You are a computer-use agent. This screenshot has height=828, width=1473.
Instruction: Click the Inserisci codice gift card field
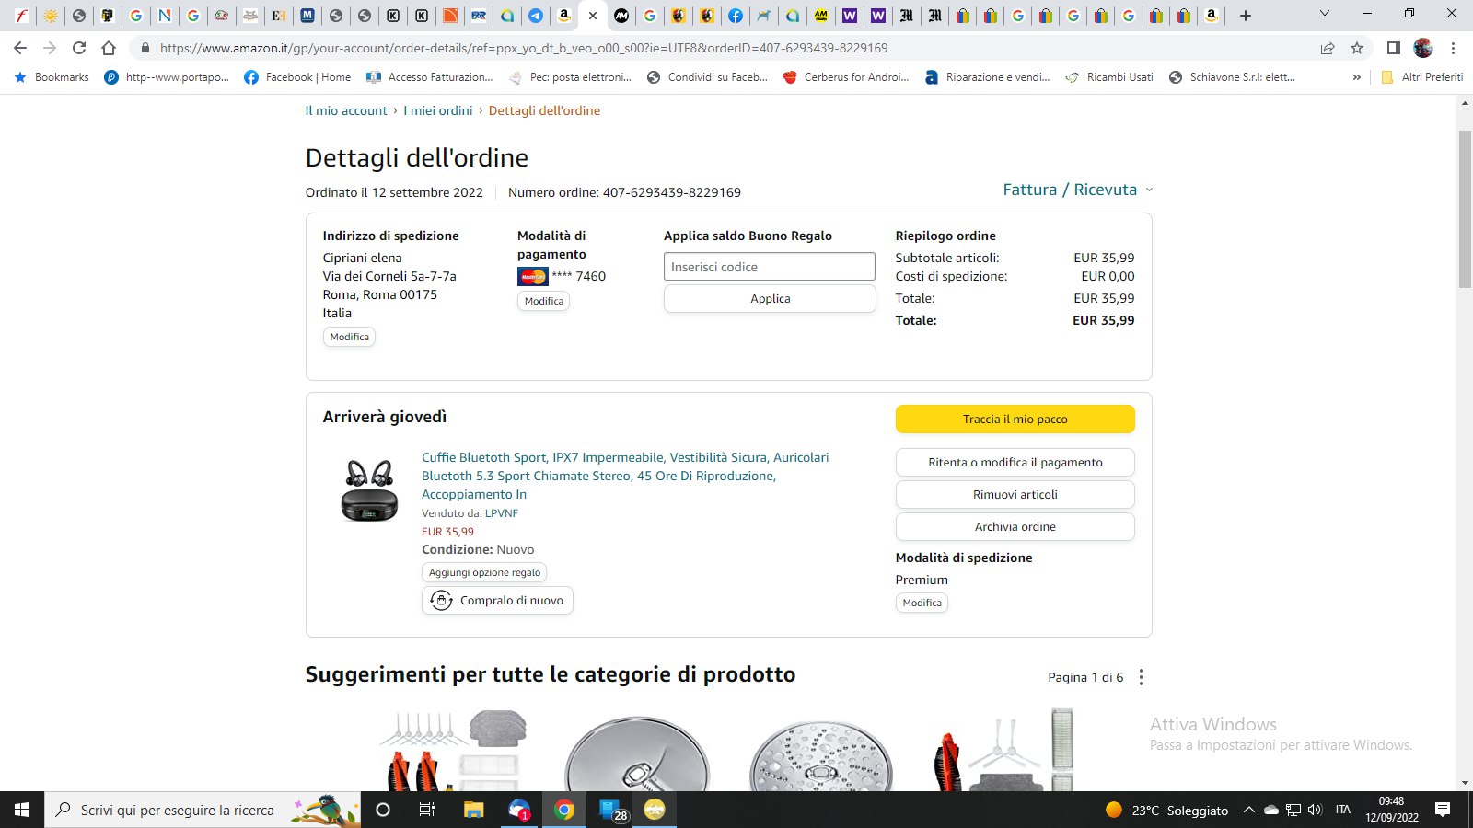point(769,267)
